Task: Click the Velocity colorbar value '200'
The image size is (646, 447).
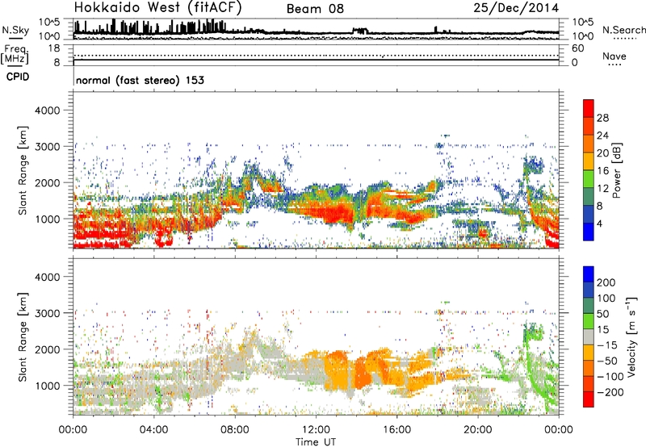Action: point(606,282)
